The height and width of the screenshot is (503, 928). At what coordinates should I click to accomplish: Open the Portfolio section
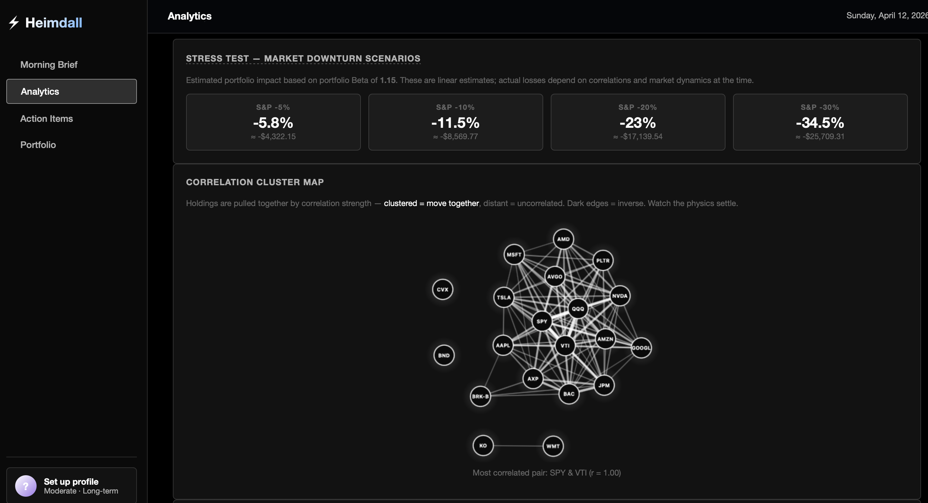(38, 145)
